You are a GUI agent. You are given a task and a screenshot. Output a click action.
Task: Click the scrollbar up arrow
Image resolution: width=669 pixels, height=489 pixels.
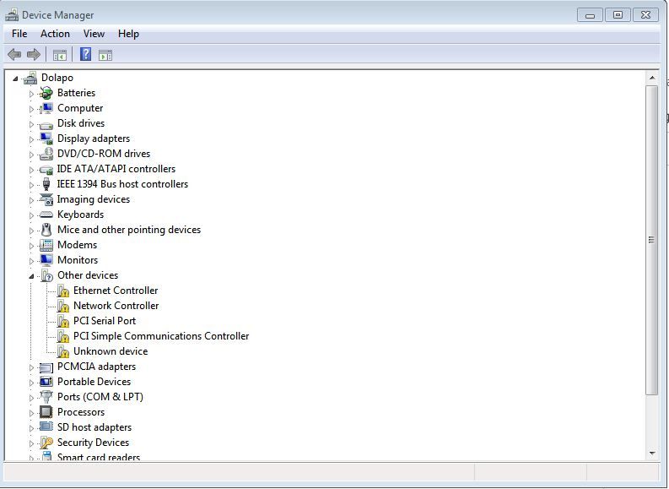652,78
